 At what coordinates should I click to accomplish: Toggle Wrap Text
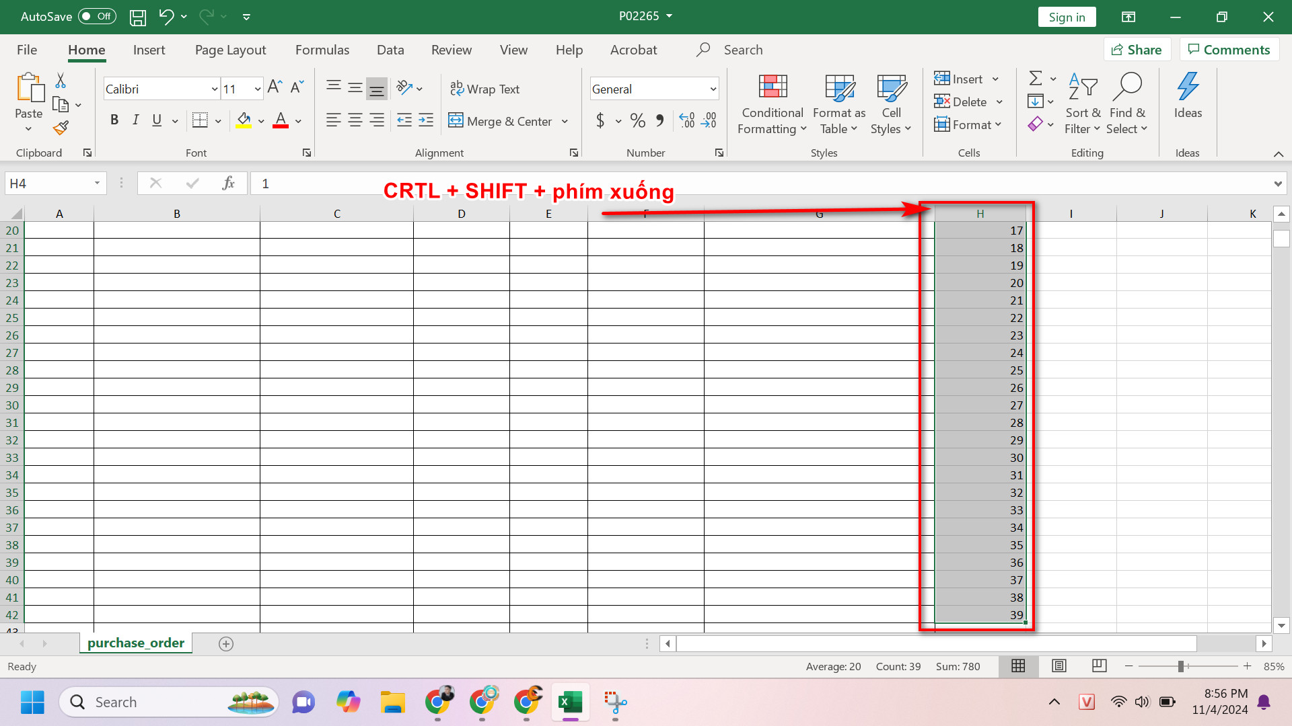point(485,89)
